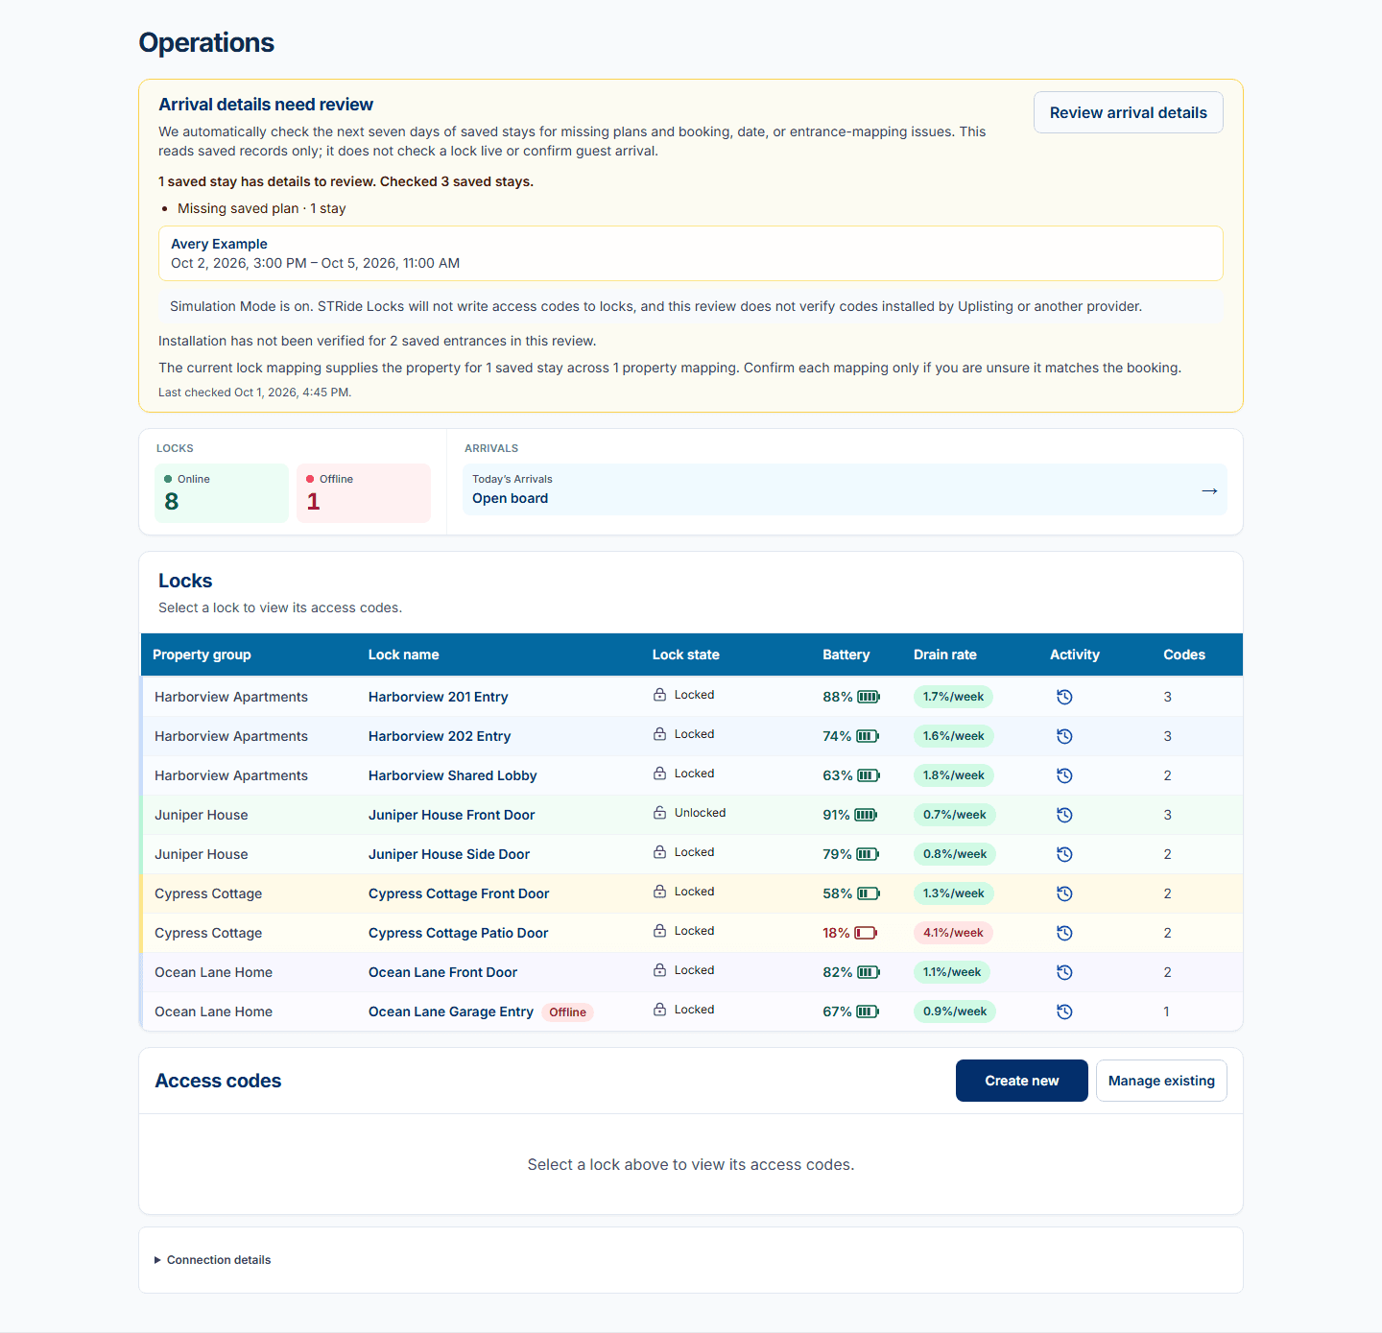View activity icon for Harborview Shared Lobby
The height and width of the screenshot is (1333, 1382).
tap(1064, 775)
